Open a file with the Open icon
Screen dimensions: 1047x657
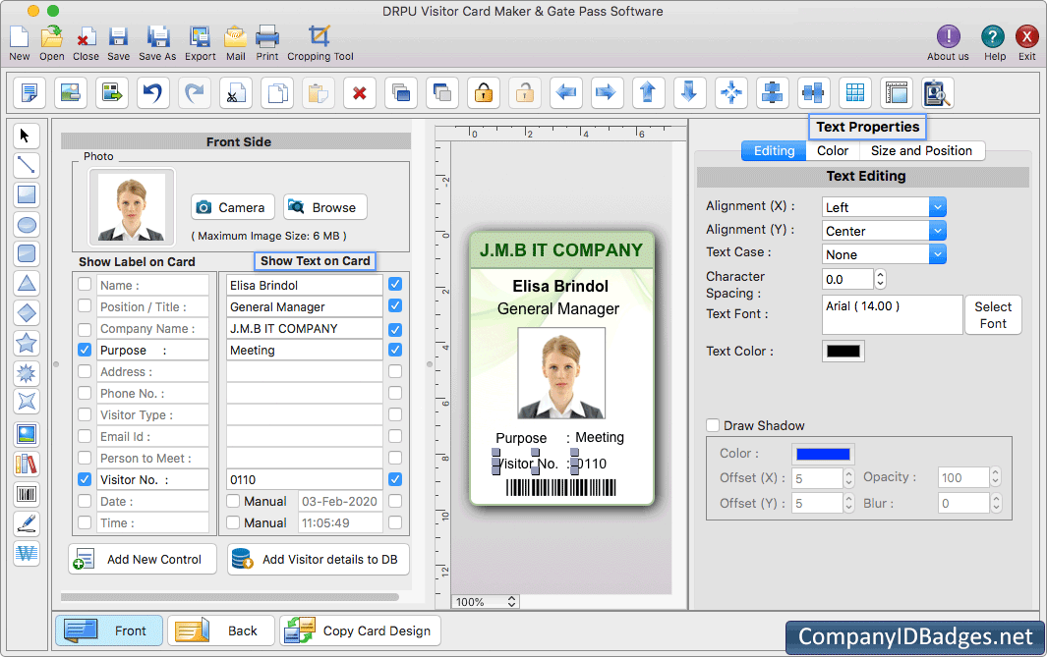coord(51,43)
